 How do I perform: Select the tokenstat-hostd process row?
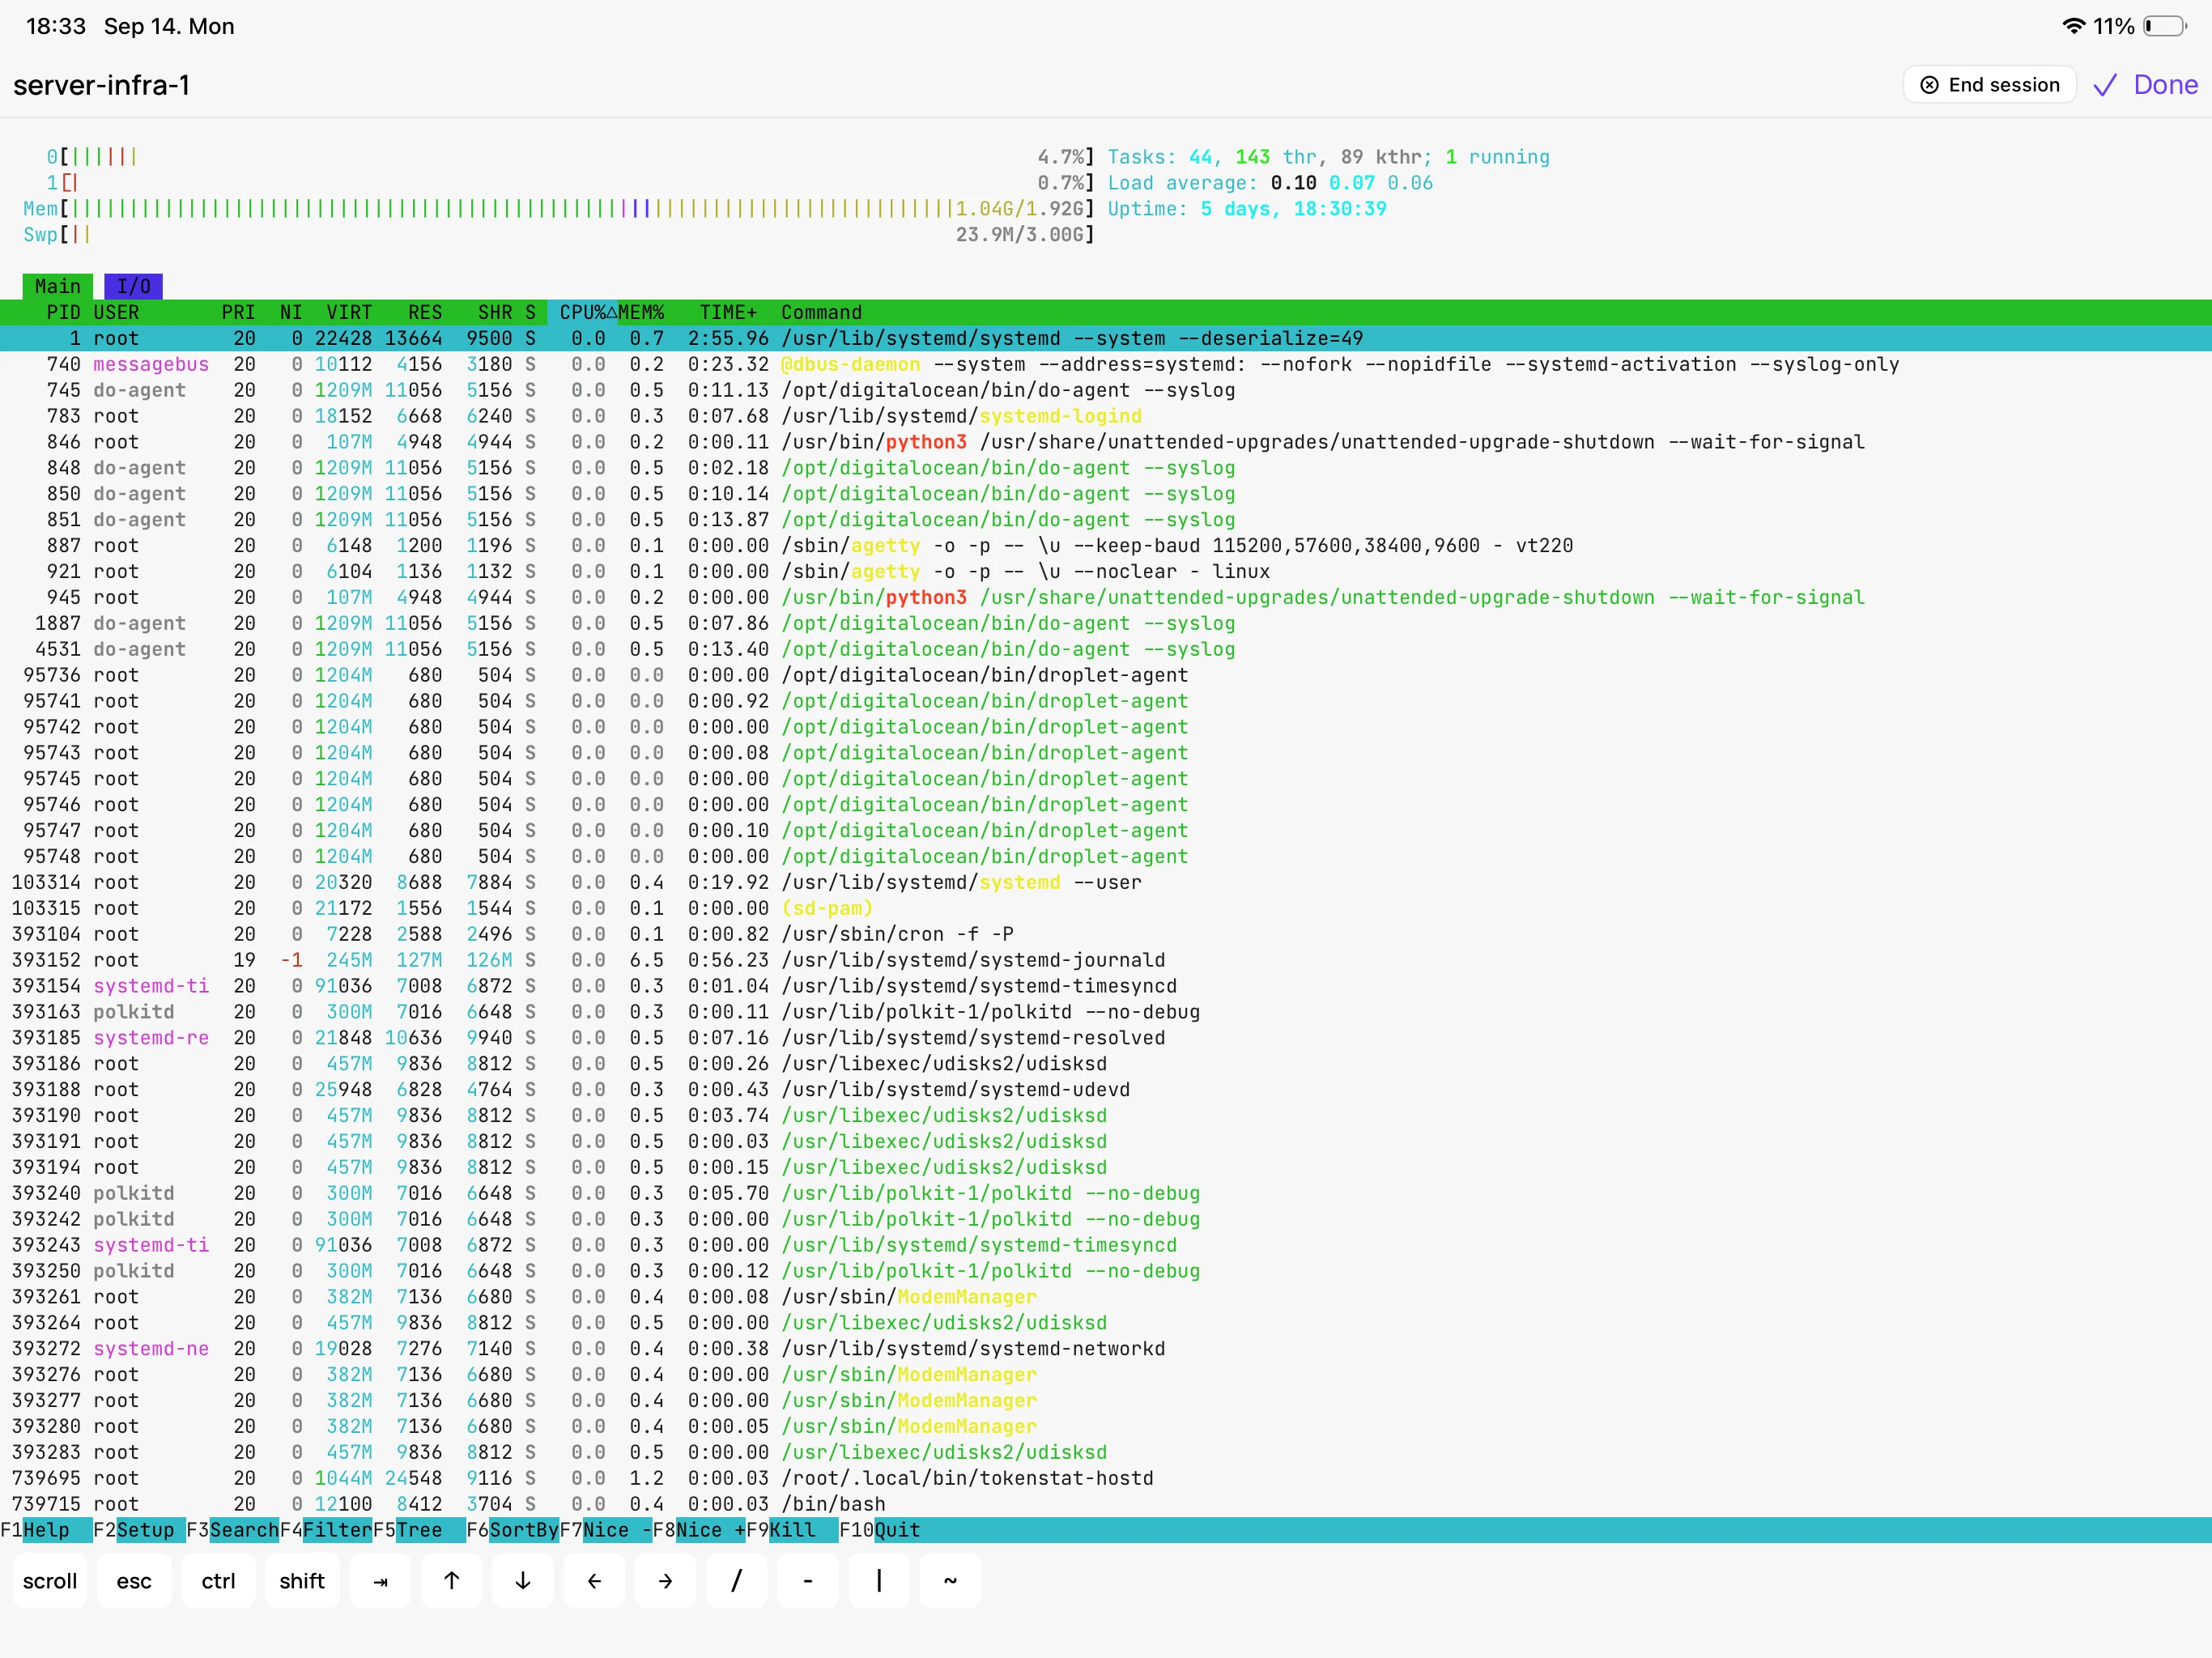pos(1106,1478)
